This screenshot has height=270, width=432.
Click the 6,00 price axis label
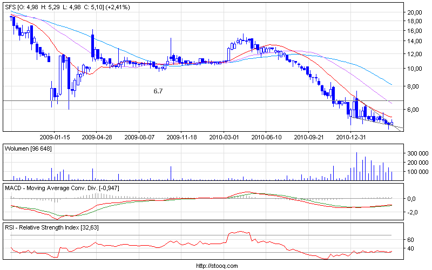tap(413, 110)
